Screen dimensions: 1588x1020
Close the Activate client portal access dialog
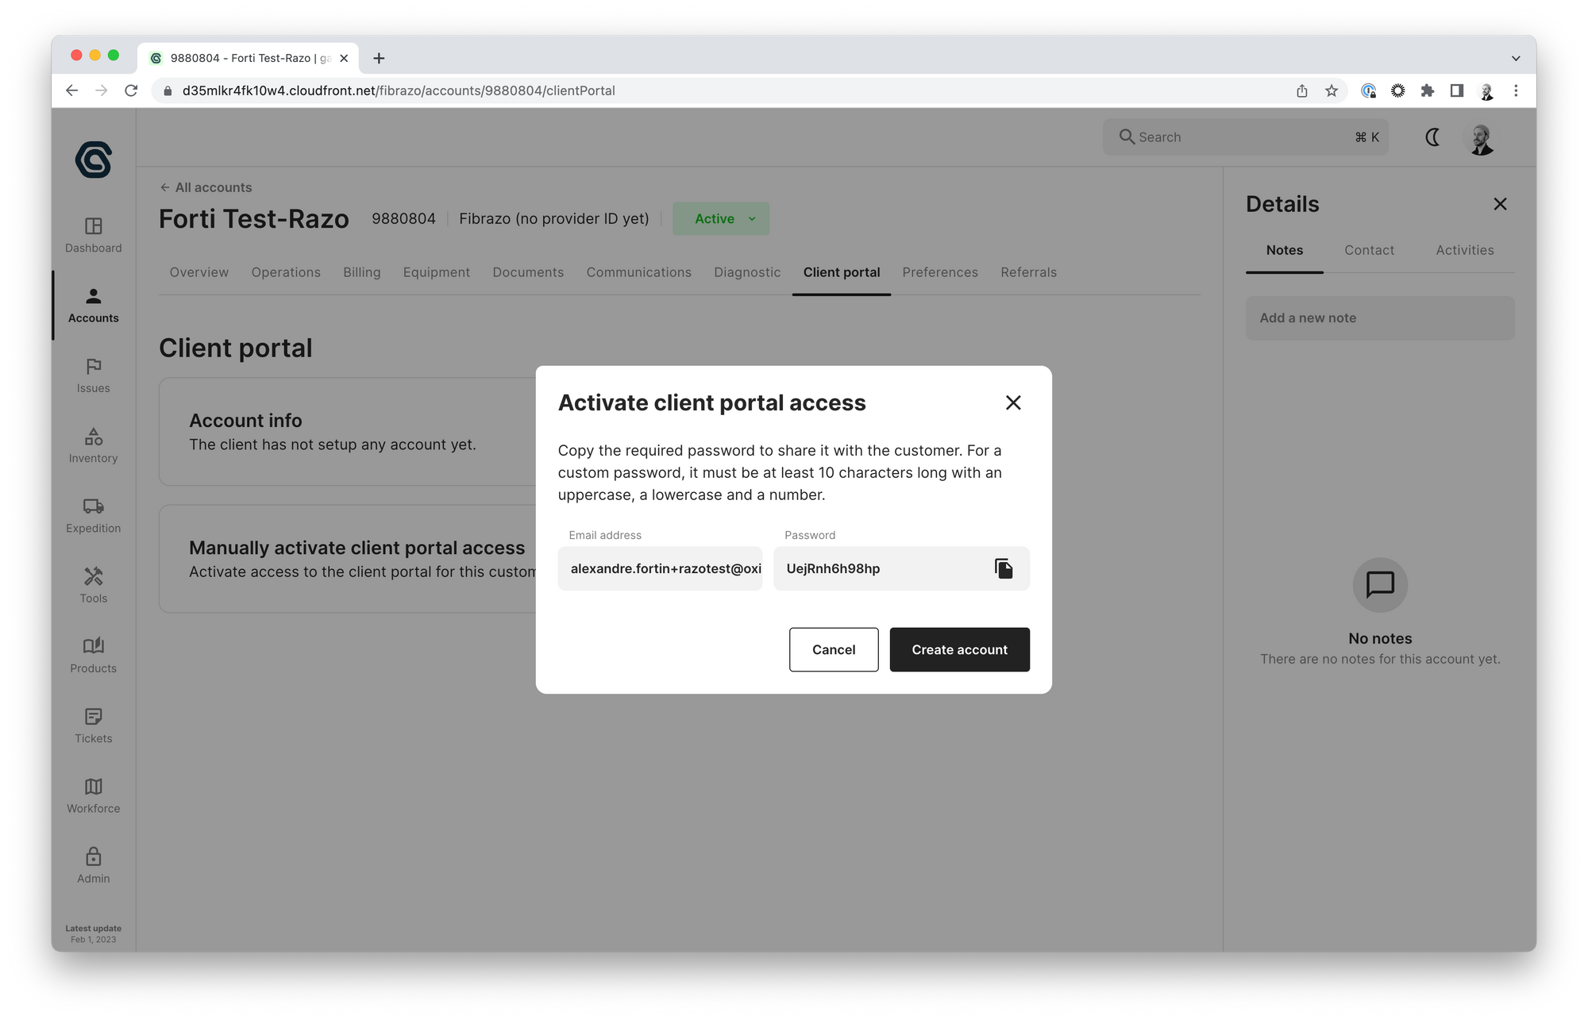point(1012,402)
